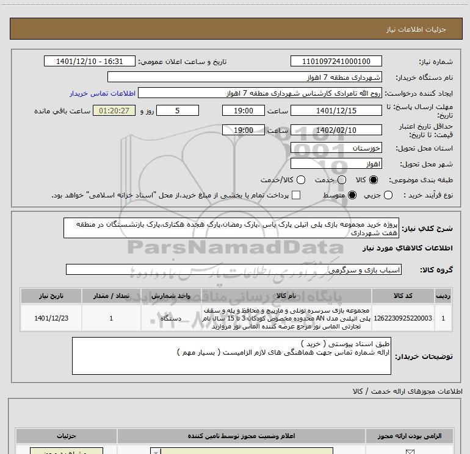The height and width of the screenshot is (454, 470).
Task: Click the need date 1401/12/23 cell
Action: coord(51,318)
